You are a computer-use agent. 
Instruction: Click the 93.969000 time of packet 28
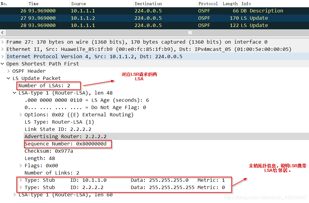tap(42, 25)
